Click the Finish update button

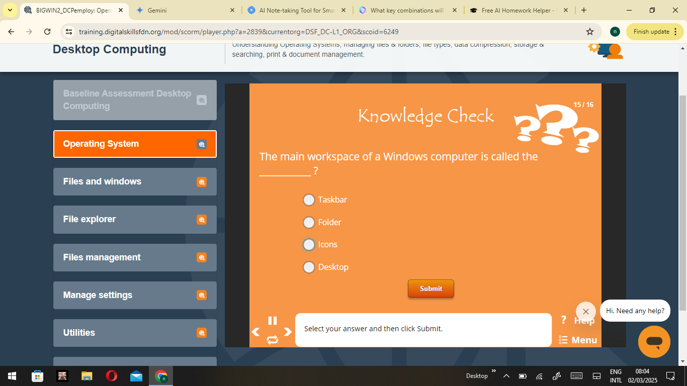(651, 32)
